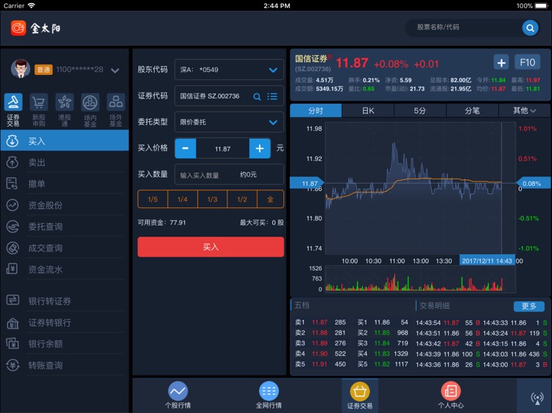The image size is (552, 413).
Task: Switch to the 分笔 chart tab
Action: click(x=472, y=111)
